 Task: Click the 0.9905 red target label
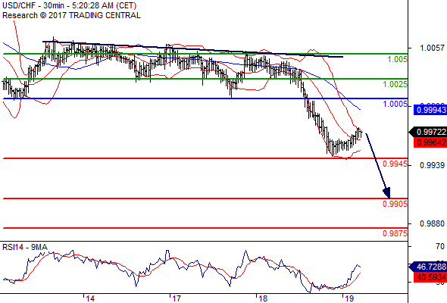click(x=395, y=204)
